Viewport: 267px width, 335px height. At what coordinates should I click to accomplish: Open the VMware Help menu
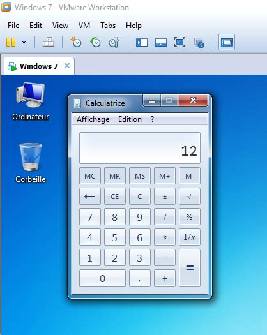133,26
